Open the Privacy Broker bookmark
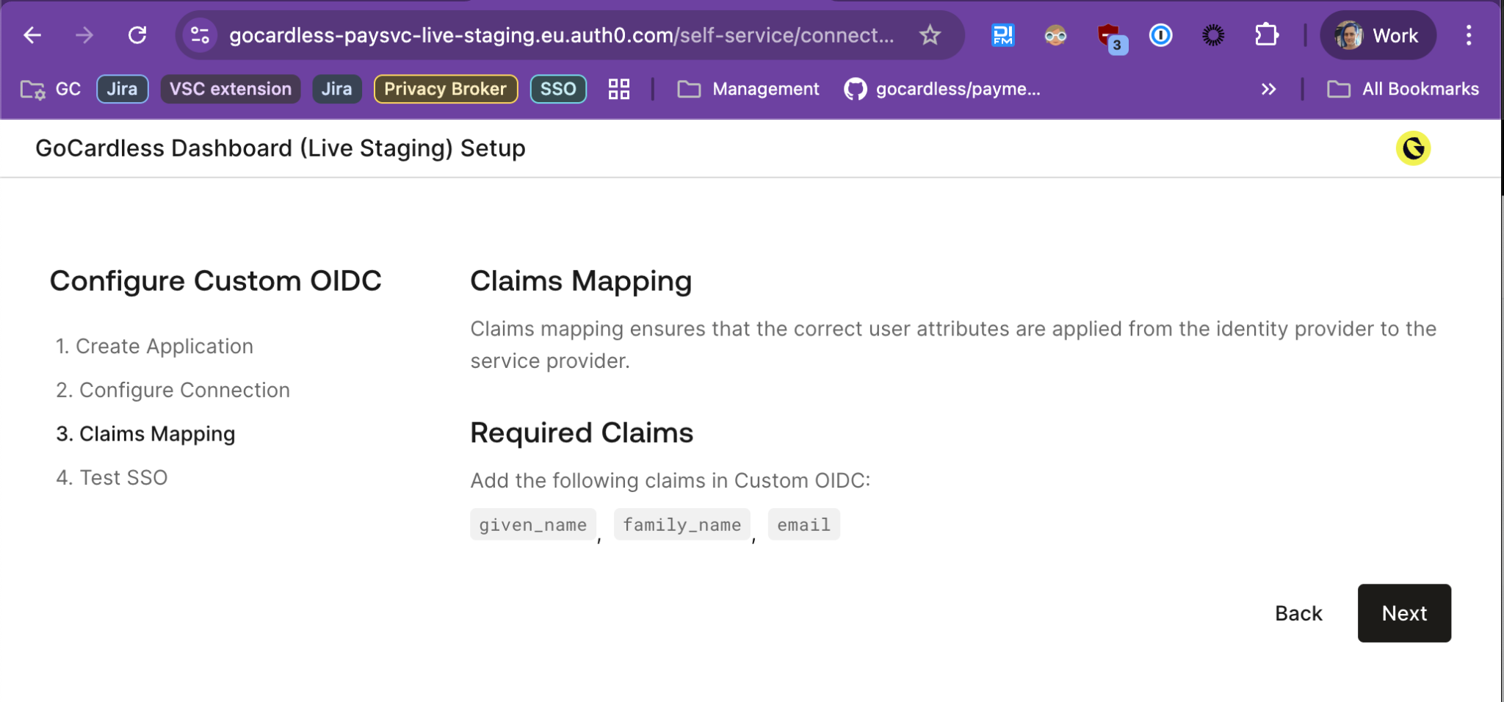 click(445, 89)
